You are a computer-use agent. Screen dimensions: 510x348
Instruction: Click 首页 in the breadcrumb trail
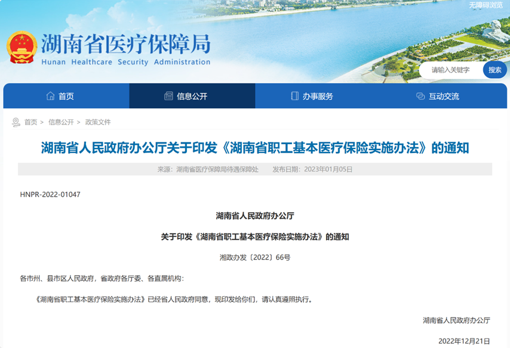[x=30, y=122]
